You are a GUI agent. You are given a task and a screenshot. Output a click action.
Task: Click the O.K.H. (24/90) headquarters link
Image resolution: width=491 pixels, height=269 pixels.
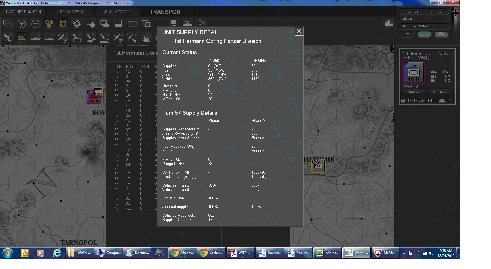click(416, 57)
